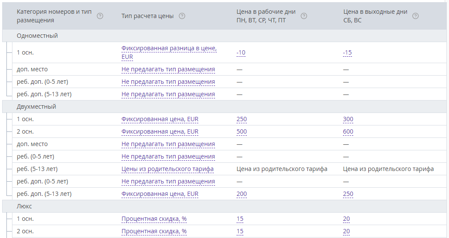
Task: Click help icon for weekday price column
Action: (304, 16)
